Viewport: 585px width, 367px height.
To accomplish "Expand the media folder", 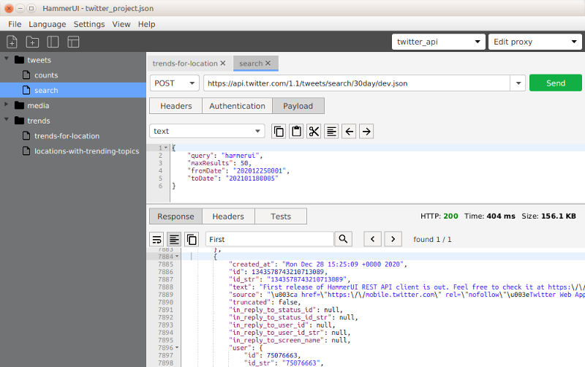I will coord(7,105).
